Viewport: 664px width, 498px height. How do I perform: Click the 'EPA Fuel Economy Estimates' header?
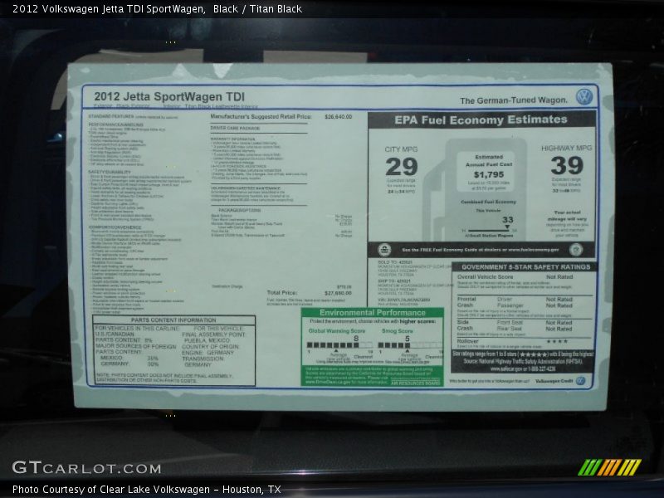(481, 120)
